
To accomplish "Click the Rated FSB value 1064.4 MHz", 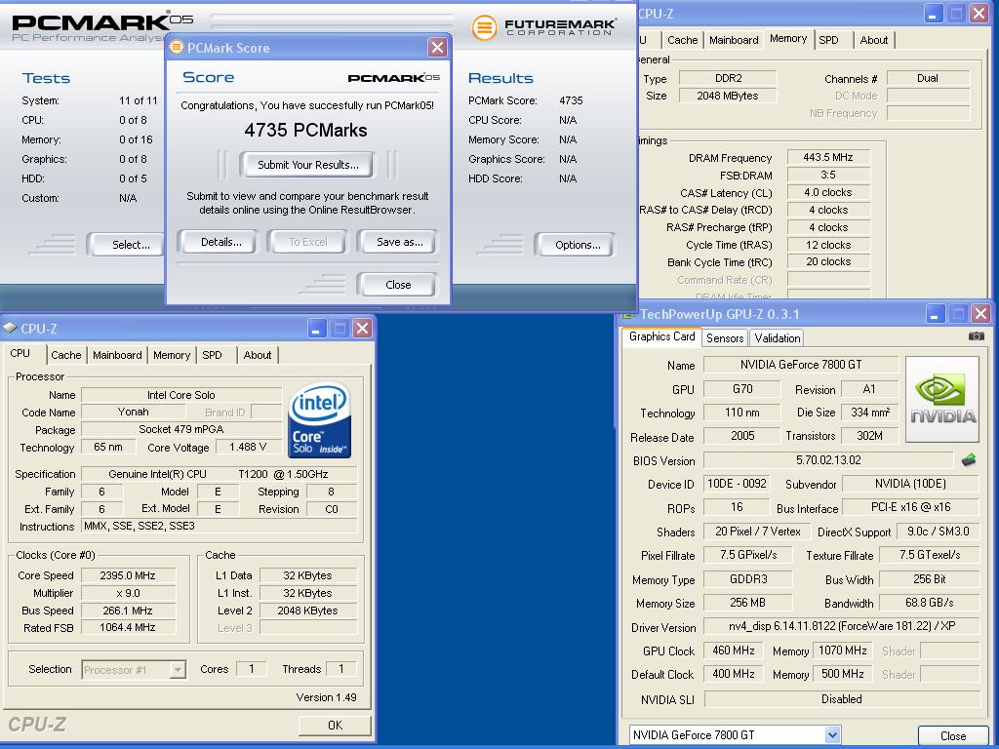I will [x=128, y=627].
